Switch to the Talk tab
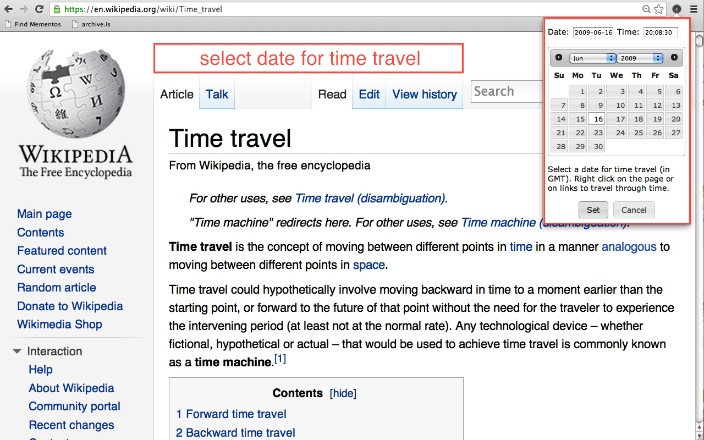 pyautogui.click(x=217, y=95)
